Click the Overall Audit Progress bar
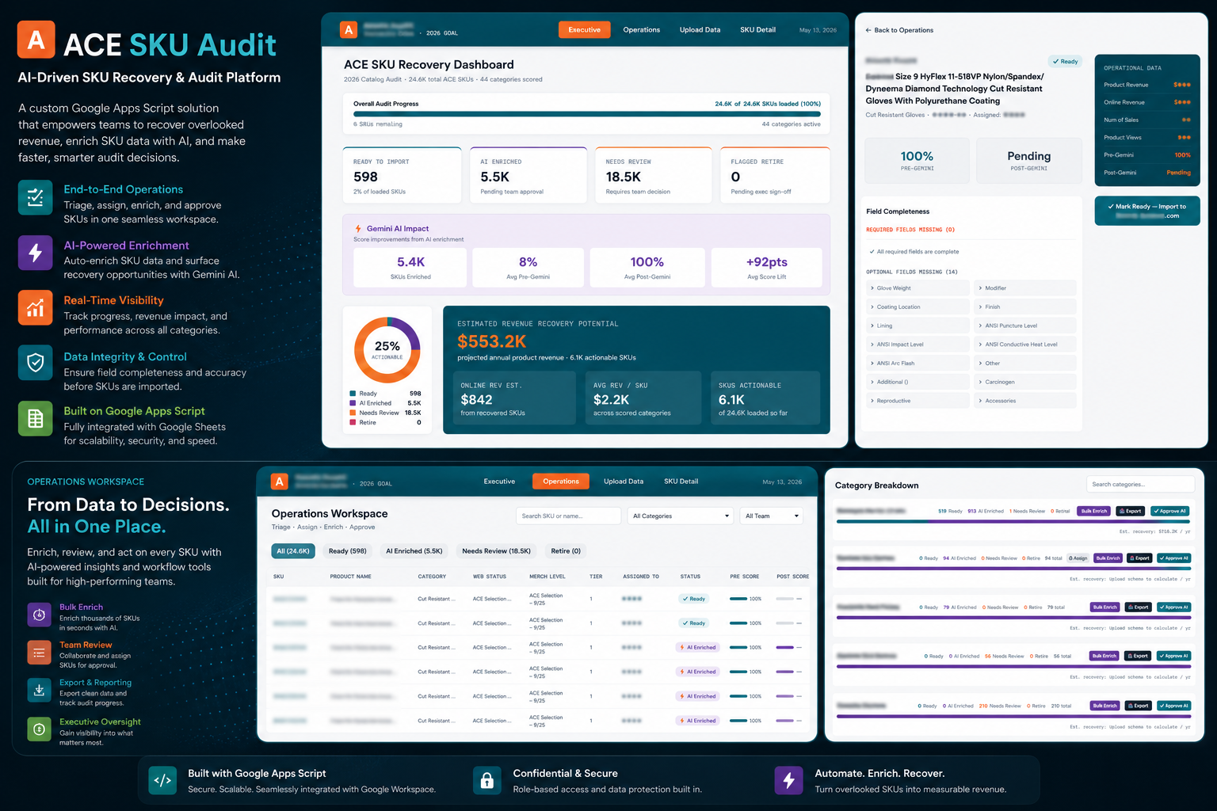The width and height of the screenshot is (1217, 811). (x=587, y=114)
